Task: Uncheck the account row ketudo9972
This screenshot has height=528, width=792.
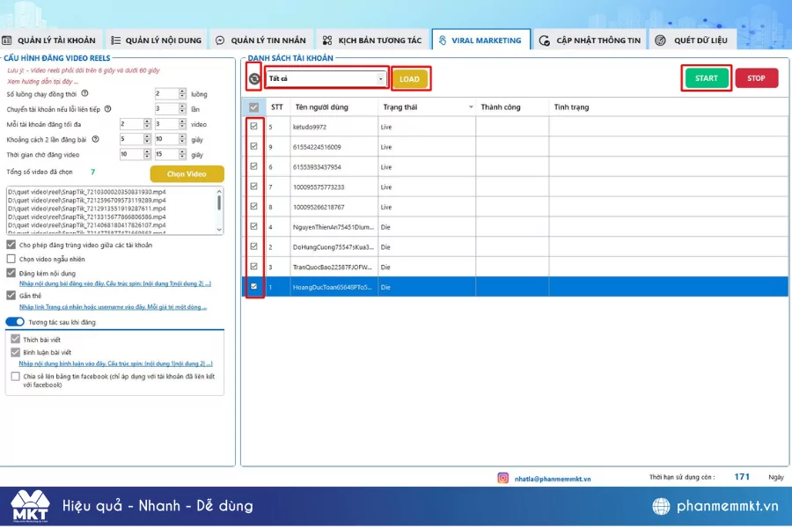Action: point(253,127)
